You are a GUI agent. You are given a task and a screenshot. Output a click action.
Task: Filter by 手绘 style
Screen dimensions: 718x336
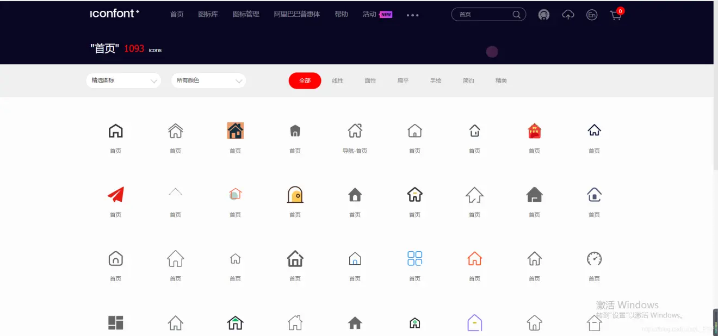click(x=436, y=80)
